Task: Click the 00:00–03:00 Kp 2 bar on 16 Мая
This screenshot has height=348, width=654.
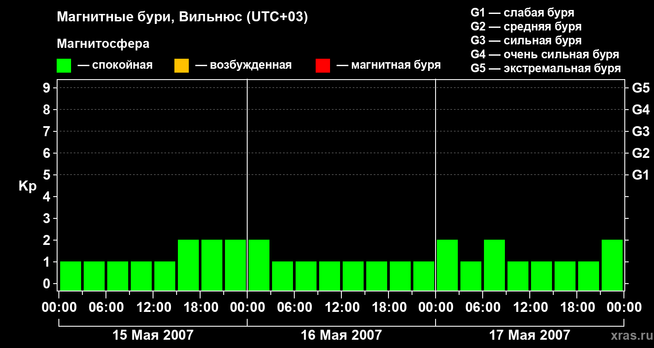Action: [259, 265]
